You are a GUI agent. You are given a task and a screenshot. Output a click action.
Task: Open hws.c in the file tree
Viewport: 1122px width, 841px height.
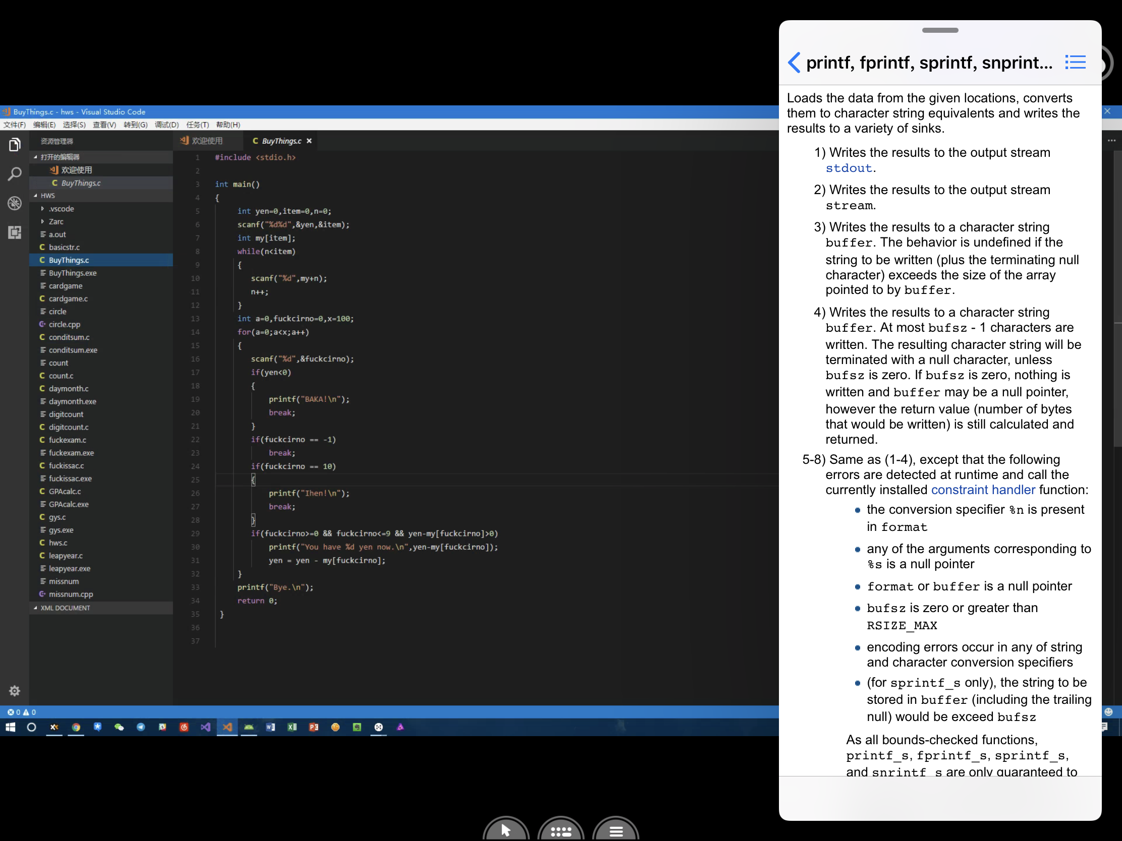(101, 543)
